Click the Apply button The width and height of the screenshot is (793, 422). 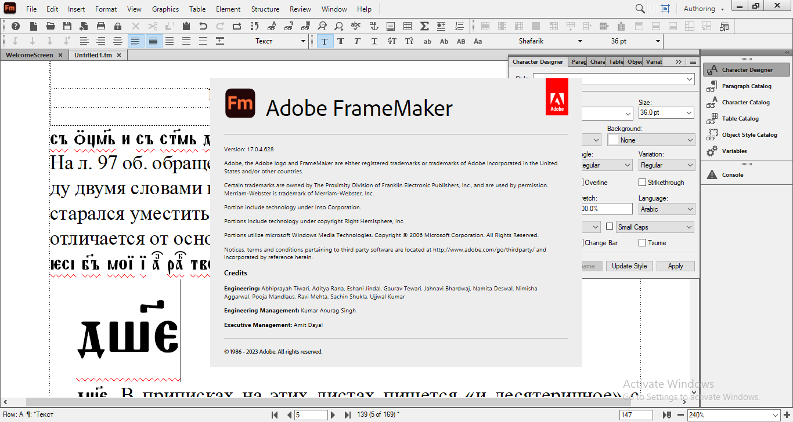click(x=675, y=266)
